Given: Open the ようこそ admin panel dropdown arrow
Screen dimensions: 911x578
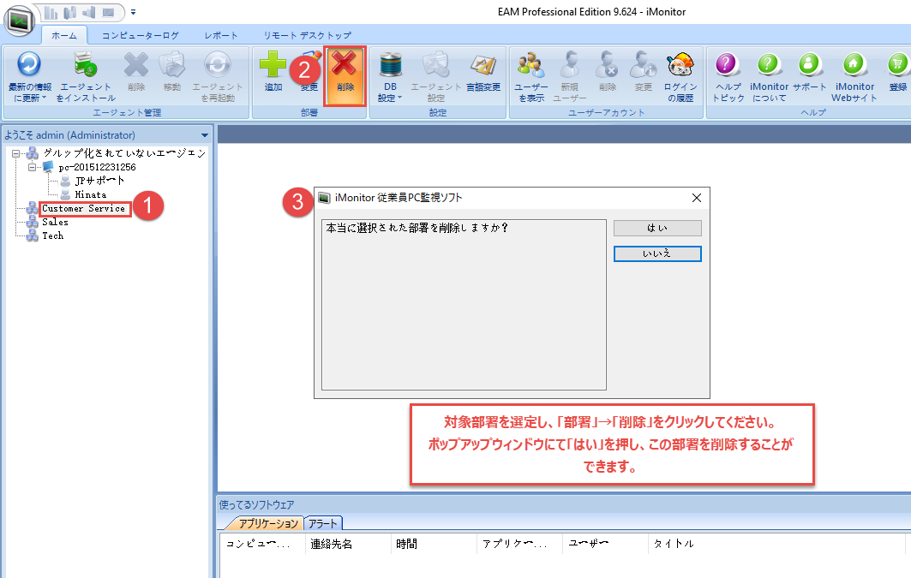Looking at the screenshot, I should (205, 135).
